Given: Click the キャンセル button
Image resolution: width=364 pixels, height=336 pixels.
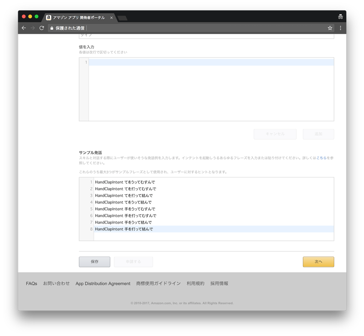Looking at the screenshot, I should [275, 134].
